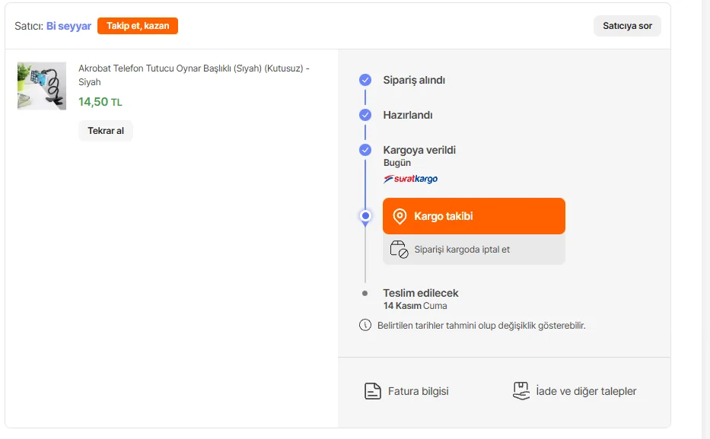This screenshot has height=439, width=710.
Task: Click the Hazırlandı checkmark icon
Action: tap(365, 115)
